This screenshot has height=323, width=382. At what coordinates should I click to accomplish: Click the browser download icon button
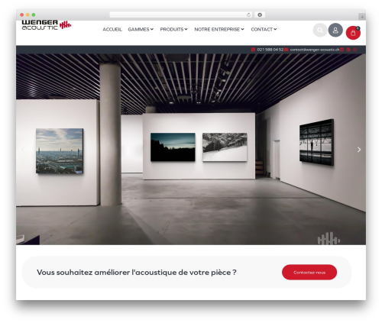[x=260, y=15]
